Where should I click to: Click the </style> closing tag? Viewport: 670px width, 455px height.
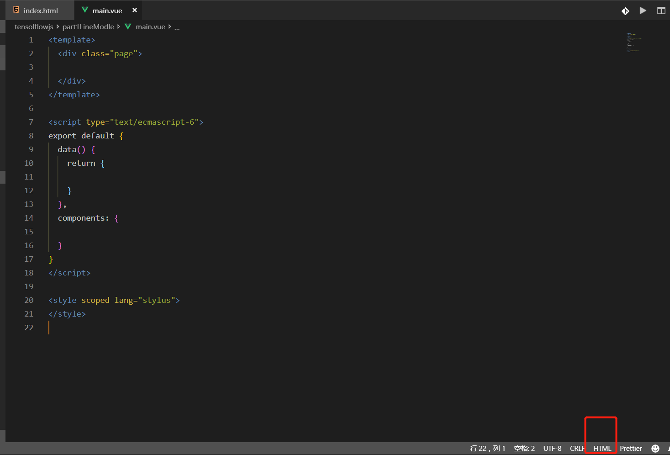tap(67, 314)
